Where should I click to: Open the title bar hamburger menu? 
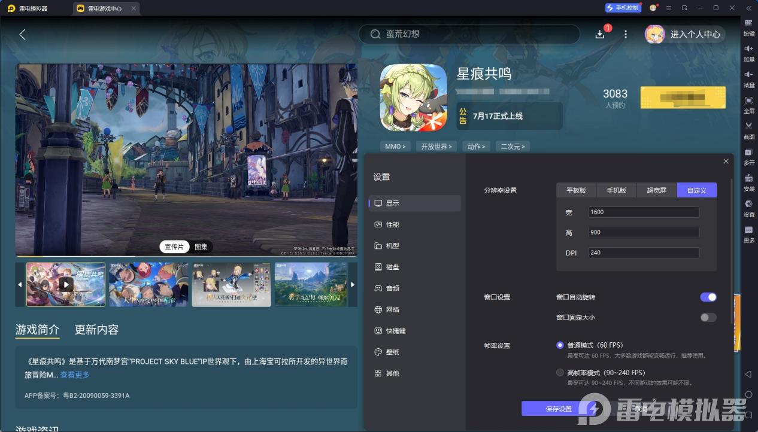[668, 8]
